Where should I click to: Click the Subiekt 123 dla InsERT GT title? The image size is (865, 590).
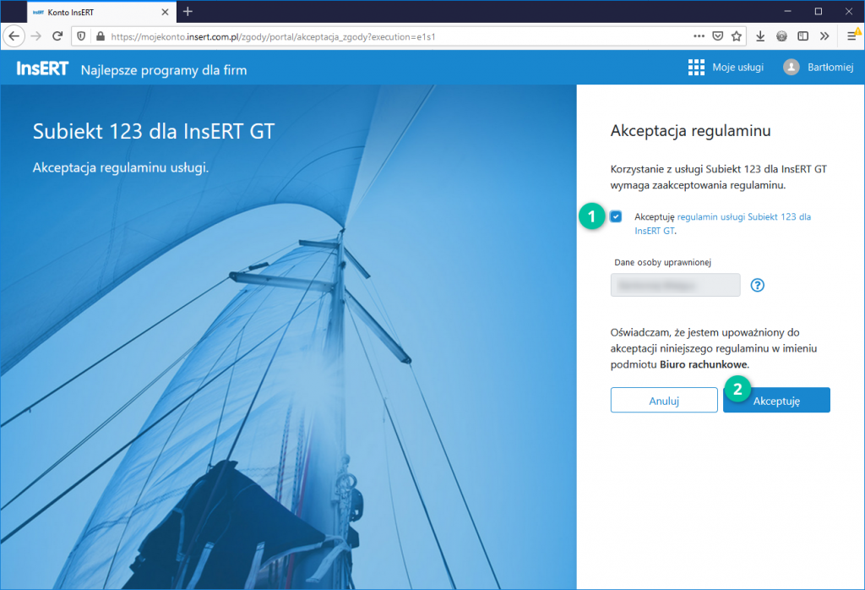tap(154, 131)
